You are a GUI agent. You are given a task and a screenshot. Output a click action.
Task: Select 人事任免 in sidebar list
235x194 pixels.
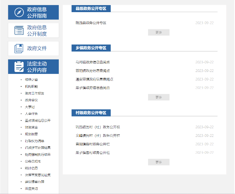click(x=31, y=114)
